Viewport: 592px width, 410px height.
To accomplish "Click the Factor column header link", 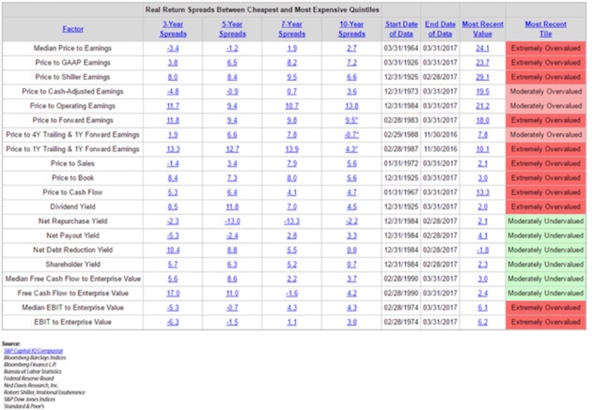I will (x=73, y=29).
